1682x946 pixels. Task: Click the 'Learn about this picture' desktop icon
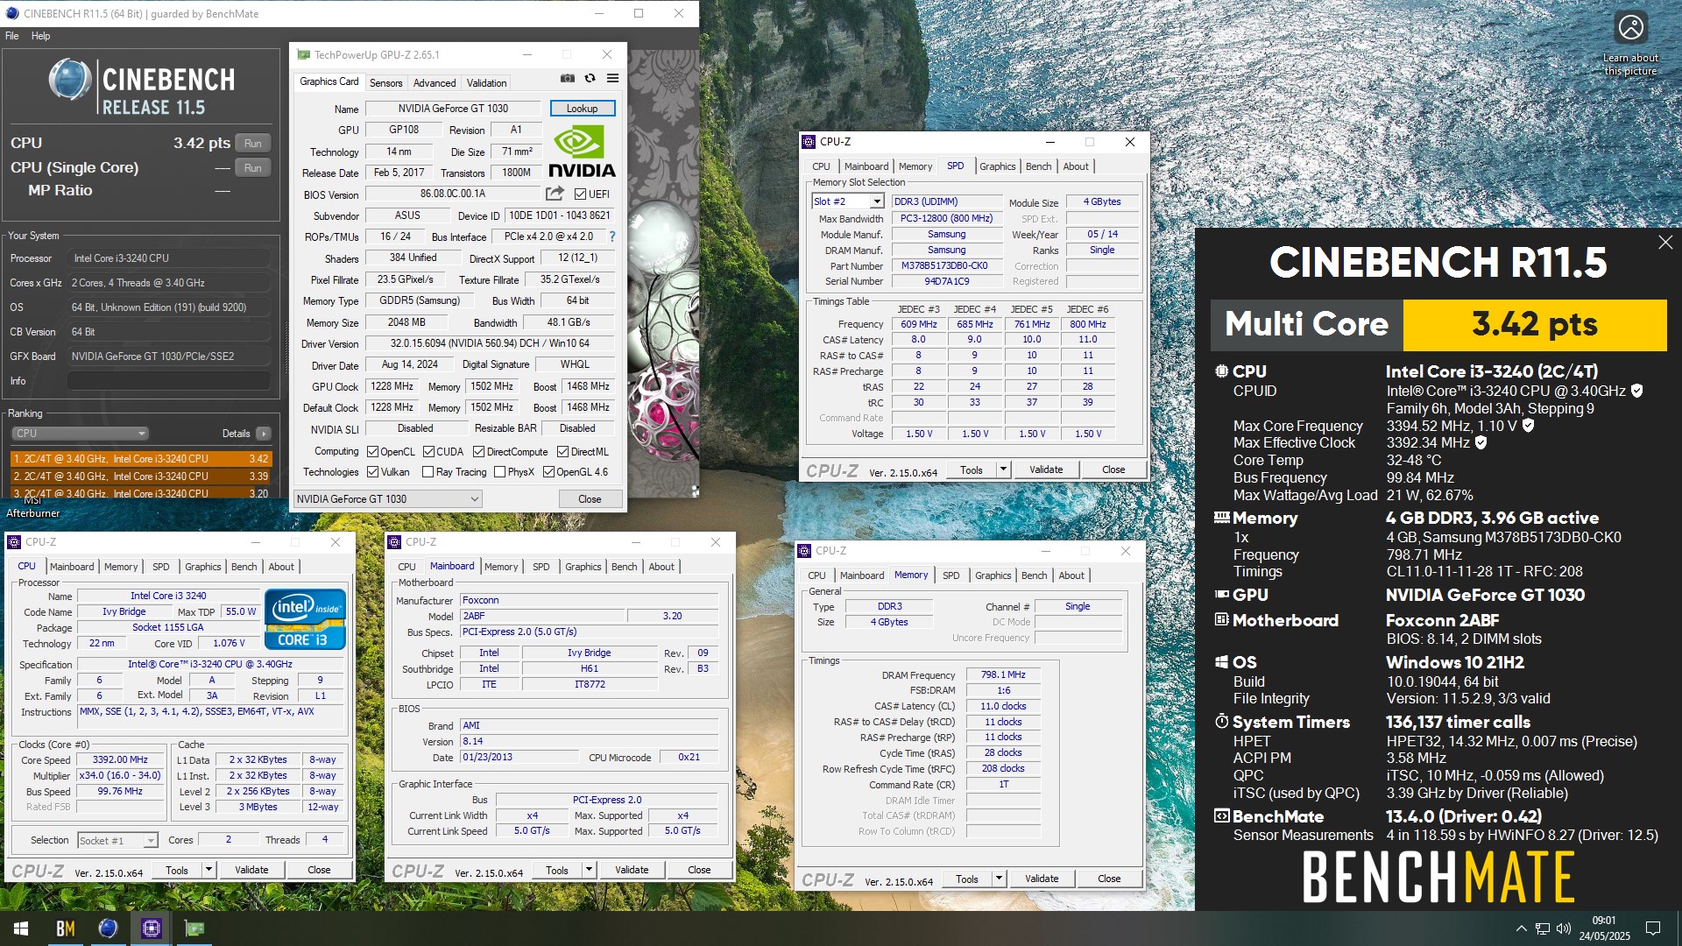(1630, 44)
